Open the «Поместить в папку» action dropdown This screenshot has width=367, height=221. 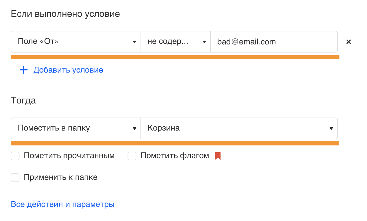point(76,128)
